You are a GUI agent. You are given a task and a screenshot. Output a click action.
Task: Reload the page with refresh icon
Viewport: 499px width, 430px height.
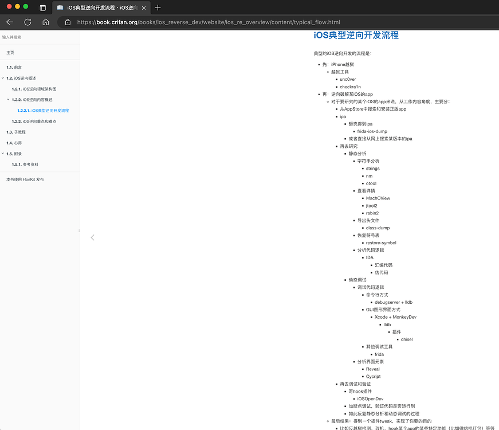tap(27, 22)
